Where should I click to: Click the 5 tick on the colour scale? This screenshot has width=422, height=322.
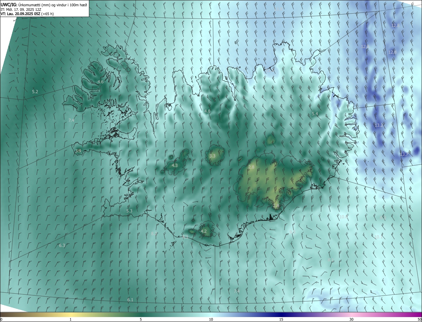coord(141,319)
